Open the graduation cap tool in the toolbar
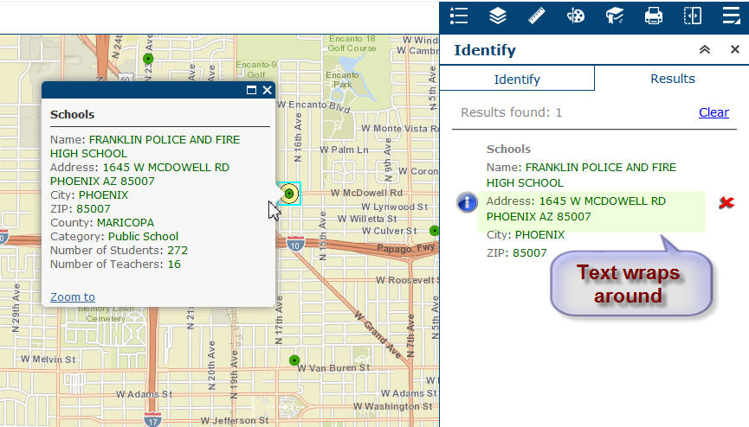Screen dimensions: 749x427 coord(615,16)
